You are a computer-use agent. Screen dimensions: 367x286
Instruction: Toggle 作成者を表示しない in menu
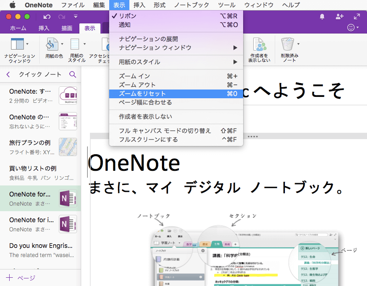[x=176, y=117]
